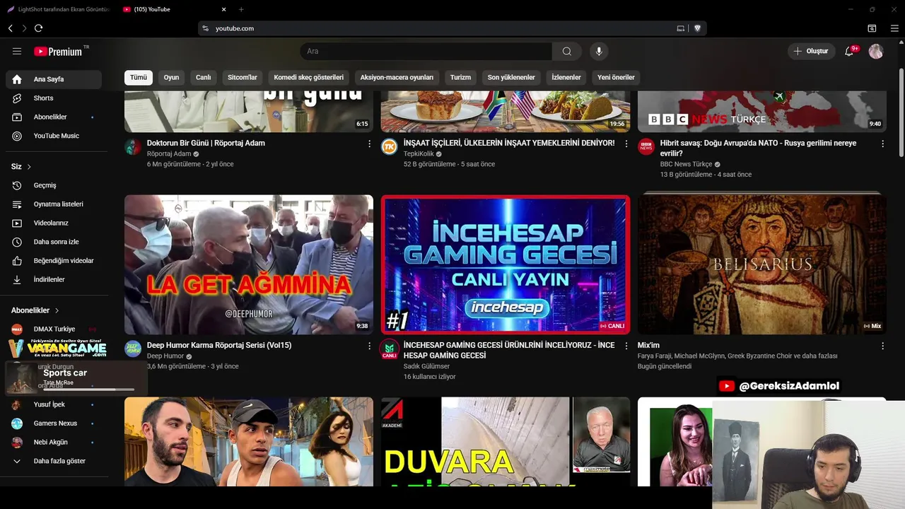Open the Deep Humor channel avatar
This screenshot has height=509, width=905.
[x=133, y=349]
